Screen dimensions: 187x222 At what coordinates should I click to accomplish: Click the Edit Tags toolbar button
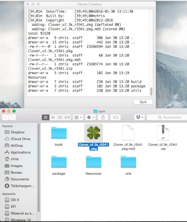coord(115,117)
